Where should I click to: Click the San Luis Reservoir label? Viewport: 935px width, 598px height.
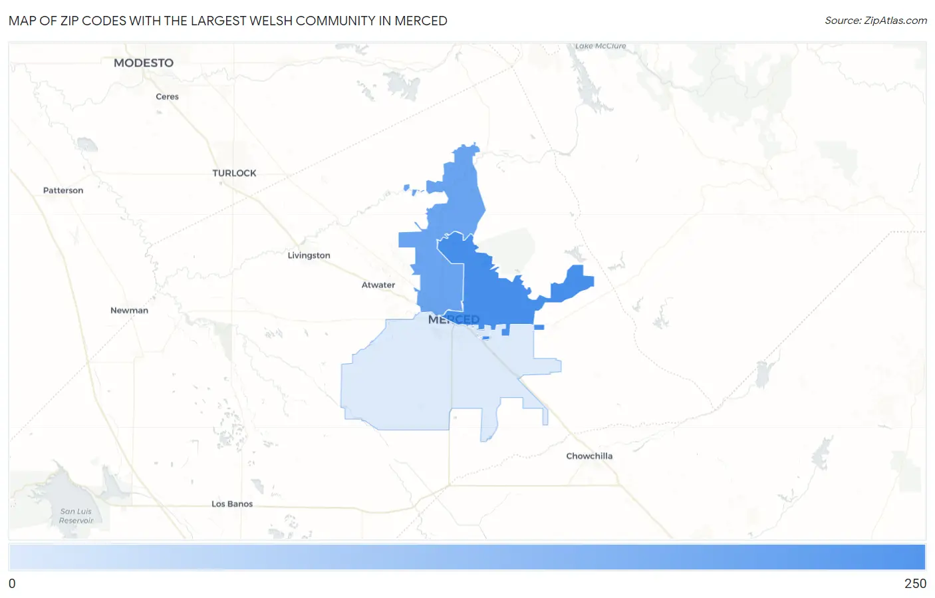click(76, 516)
